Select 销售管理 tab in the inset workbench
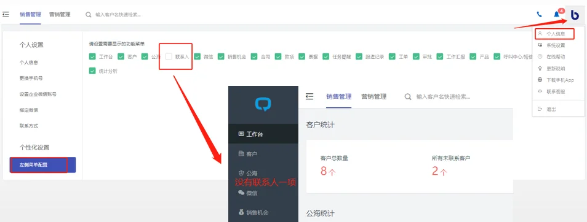Viewport: 587px width, 222px height. pos(339,97)
